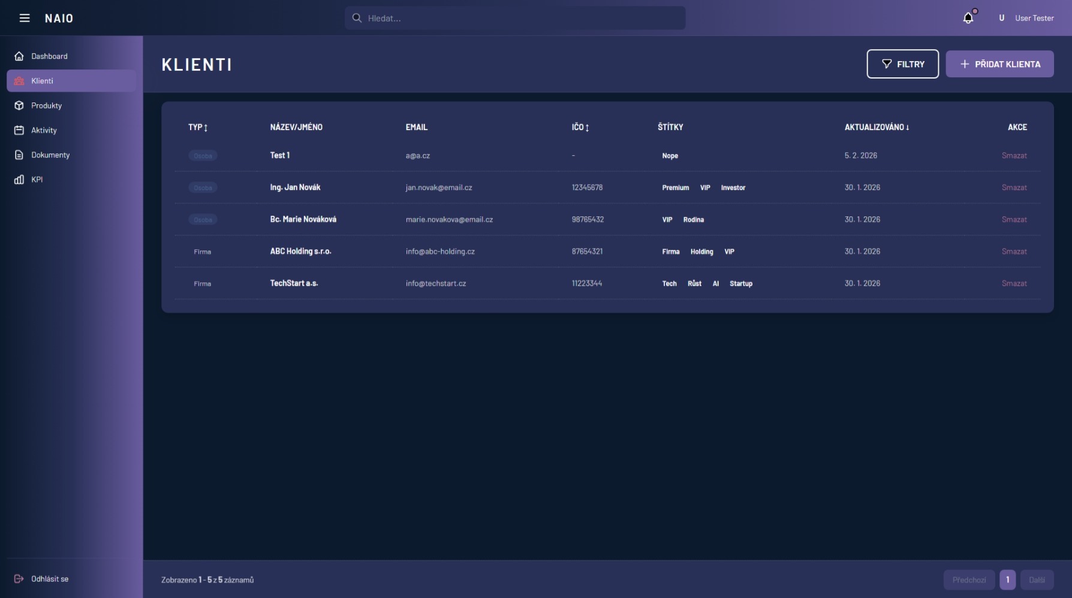Open Aktivity via the calendar icon
The height and width of the screenshot is (598, 1072).
tap(19, 130)
